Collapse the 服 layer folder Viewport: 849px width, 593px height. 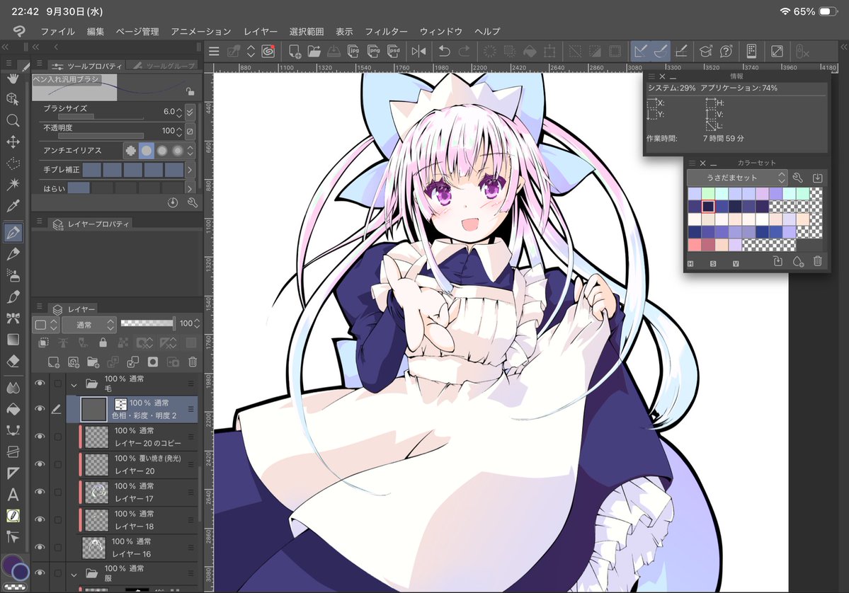[74, 574]
